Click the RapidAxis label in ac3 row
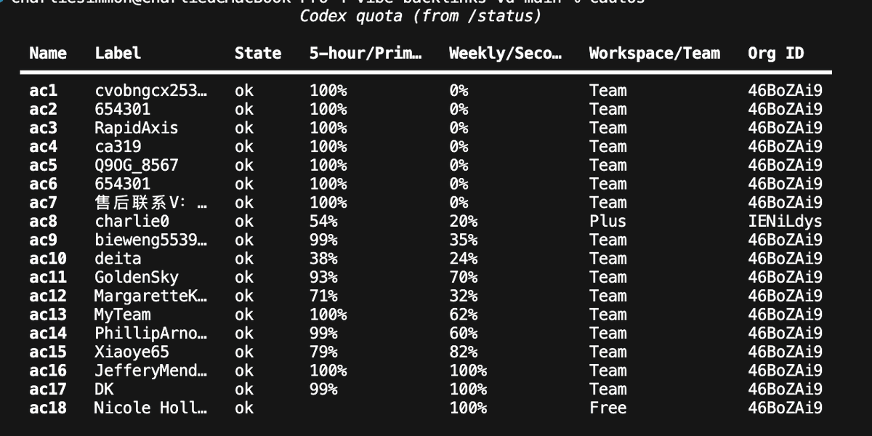872x436 pixels. [x=136, y=128]
